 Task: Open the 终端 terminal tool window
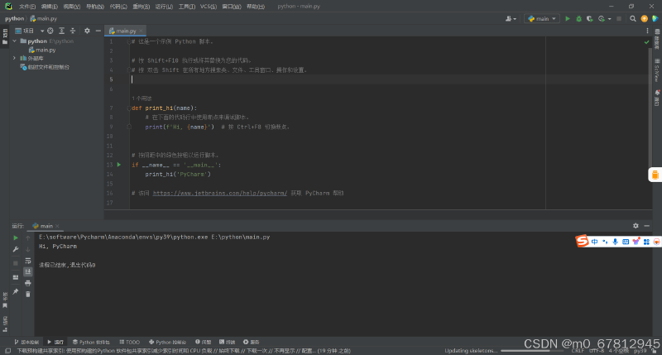pos(227,342)
